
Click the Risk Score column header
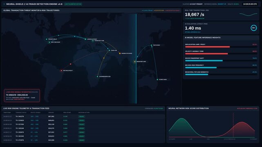coord(67,113)
